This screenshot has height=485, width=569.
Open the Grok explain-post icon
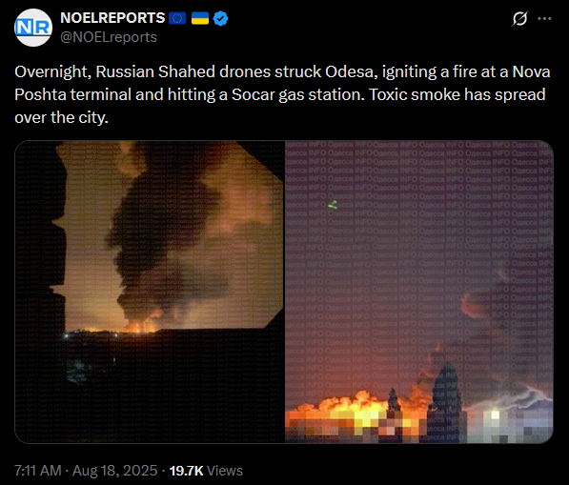pyautogui.click(x=519, y=18)
